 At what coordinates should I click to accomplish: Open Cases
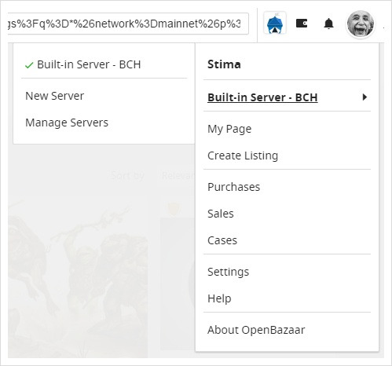222,240
